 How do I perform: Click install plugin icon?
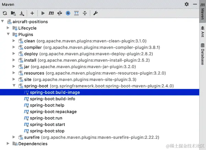(21, 60)
